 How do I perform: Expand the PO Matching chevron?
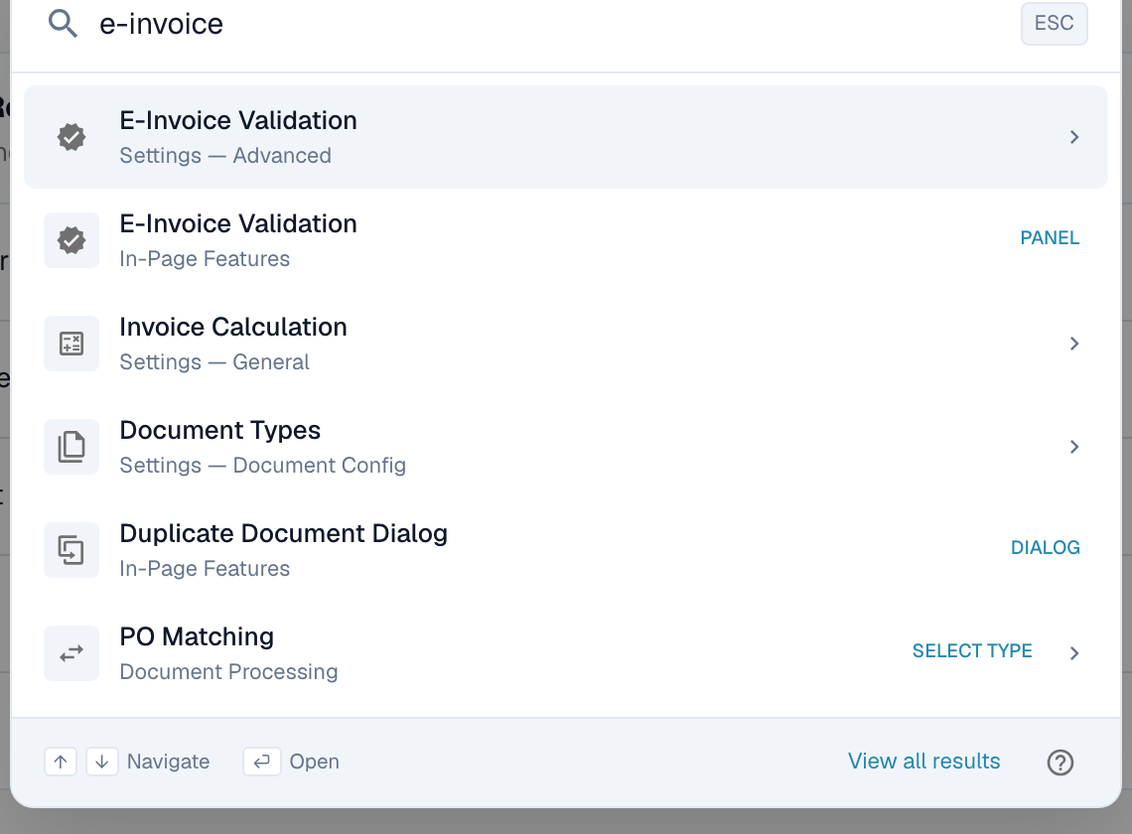click(x=1074, y=653)
